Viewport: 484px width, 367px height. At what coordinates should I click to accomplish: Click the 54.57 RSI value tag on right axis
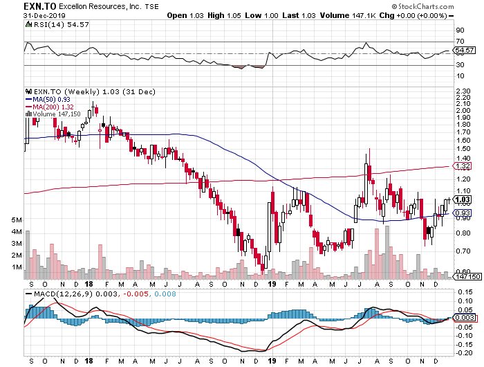[x=464, y=50]
